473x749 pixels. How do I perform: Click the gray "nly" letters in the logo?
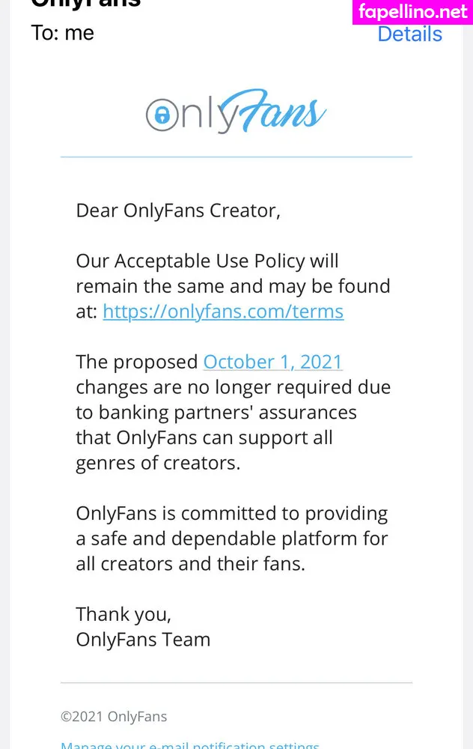pos(197,117)
